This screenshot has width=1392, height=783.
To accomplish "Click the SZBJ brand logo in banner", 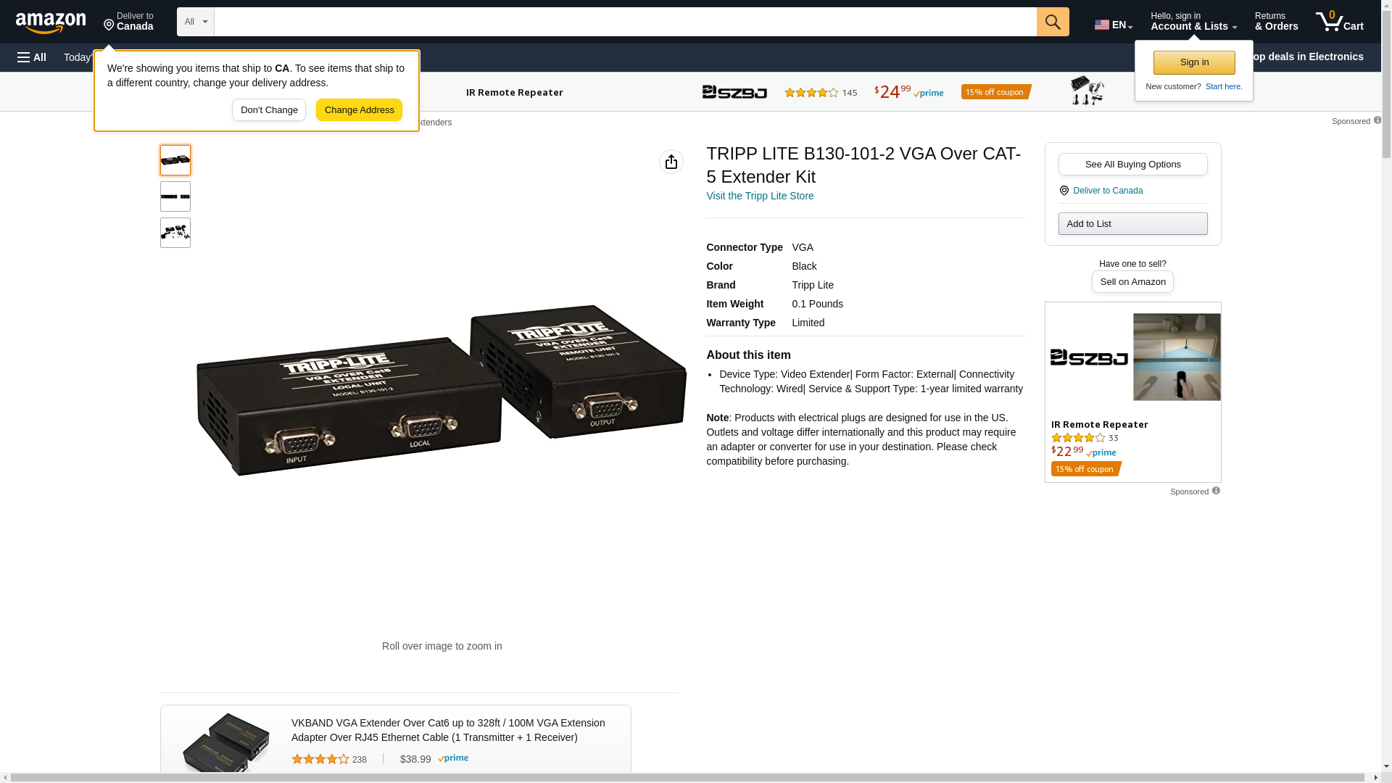I will pos(734,92).
